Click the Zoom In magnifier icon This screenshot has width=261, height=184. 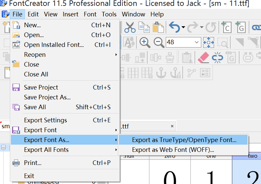click(x=145, y=42)
